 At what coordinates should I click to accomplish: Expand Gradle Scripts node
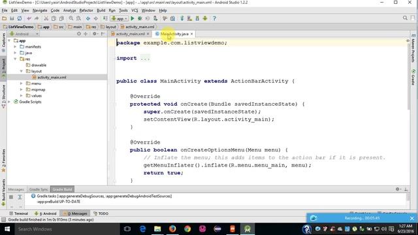point(9,102)
